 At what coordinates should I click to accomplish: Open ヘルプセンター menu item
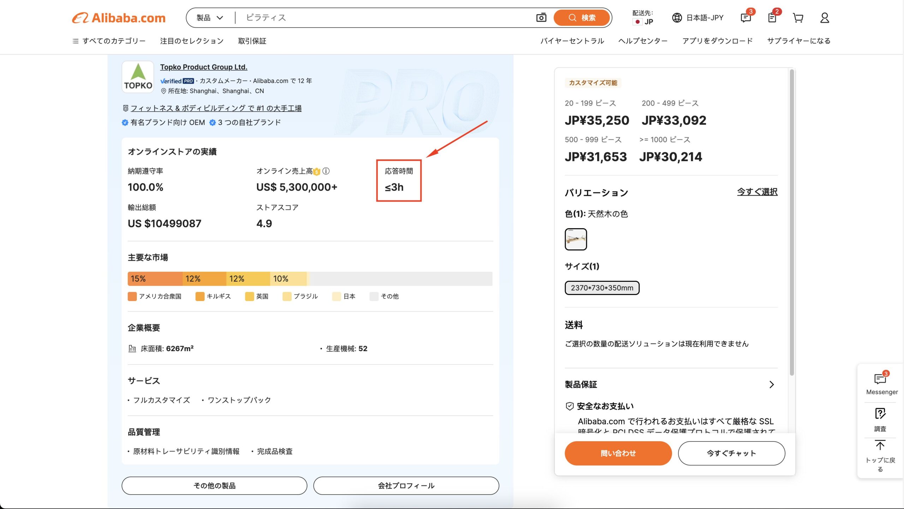(x=643, y=41)
